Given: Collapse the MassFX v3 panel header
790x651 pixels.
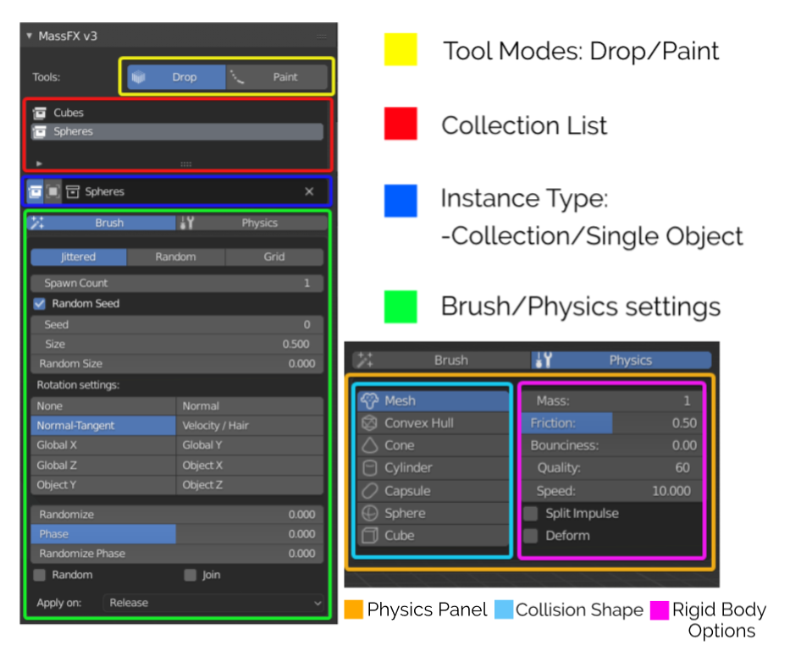Looking at the screenshot, I should (28, 36).
